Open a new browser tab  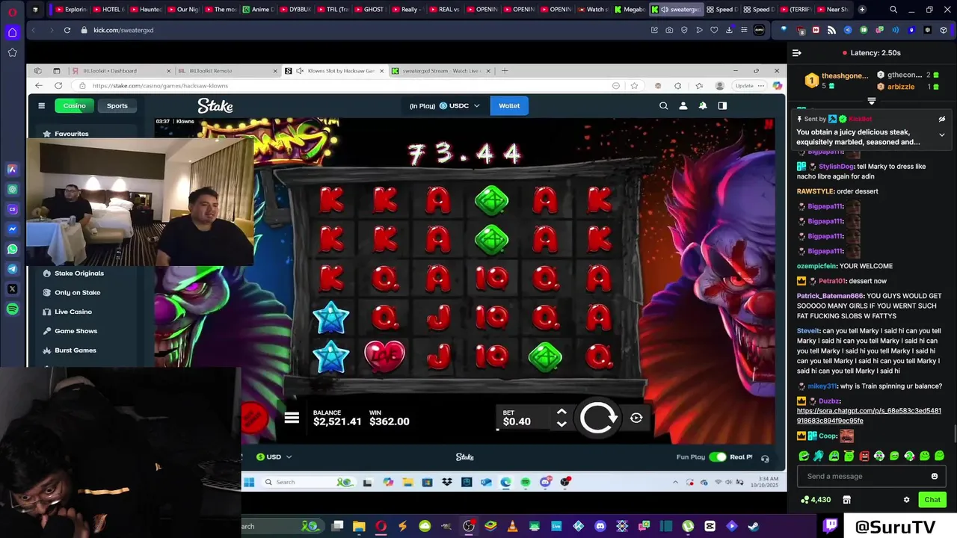click(862, 10)
